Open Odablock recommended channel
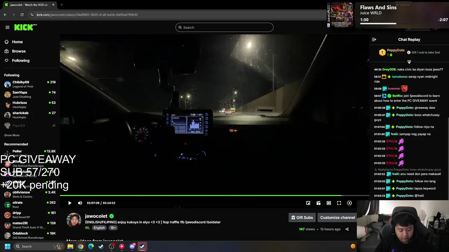Viewport: 449px width, 252px height. point(30,235)
